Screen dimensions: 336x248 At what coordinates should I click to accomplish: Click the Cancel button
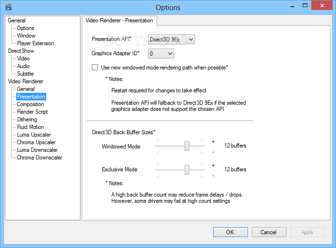click(x=268, y=232)
